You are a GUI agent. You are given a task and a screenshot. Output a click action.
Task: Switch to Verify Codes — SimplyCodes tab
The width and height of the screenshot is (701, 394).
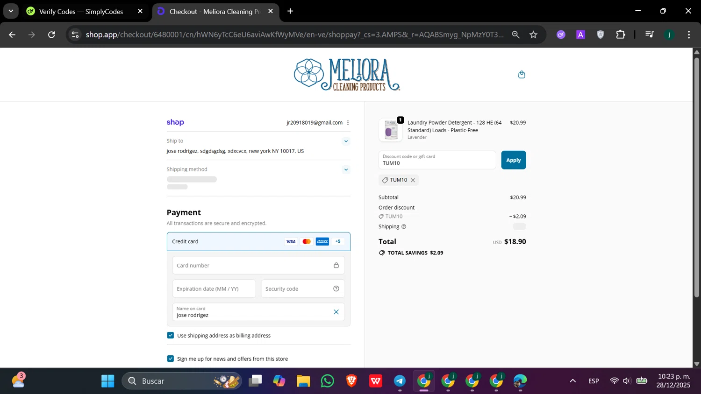(x=81, y=11)
